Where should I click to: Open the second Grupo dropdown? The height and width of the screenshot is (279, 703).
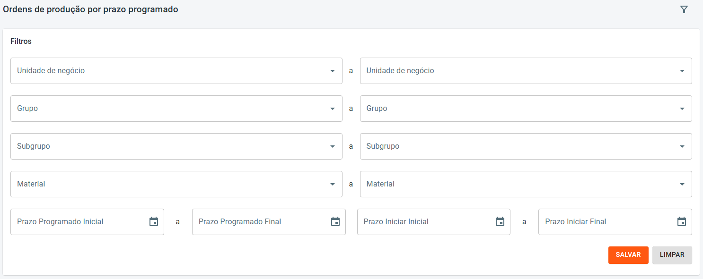tap(682, 109)
